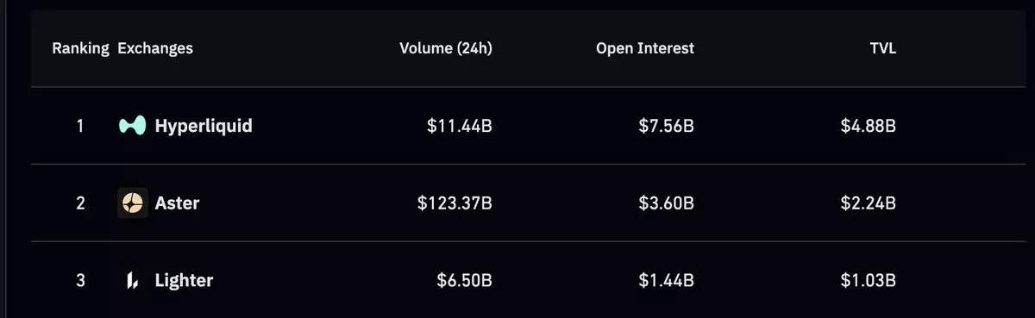Select Lighter's $1.03B TVL value

869,280
